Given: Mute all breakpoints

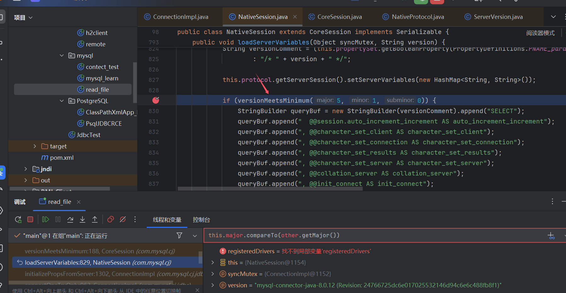Looking at the screenshot, I should click(x=123, y=219).
